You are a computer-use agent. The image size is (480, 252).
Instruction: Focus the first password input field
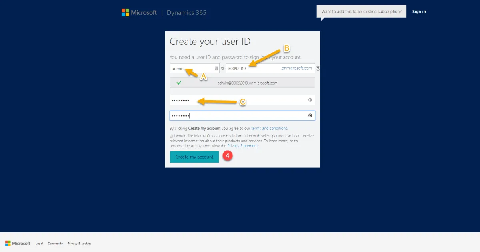(242, 100)
